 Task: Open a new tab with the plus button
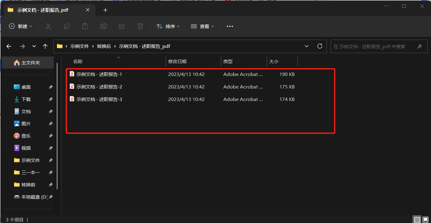pyautogui.click(x=105, y=10)
